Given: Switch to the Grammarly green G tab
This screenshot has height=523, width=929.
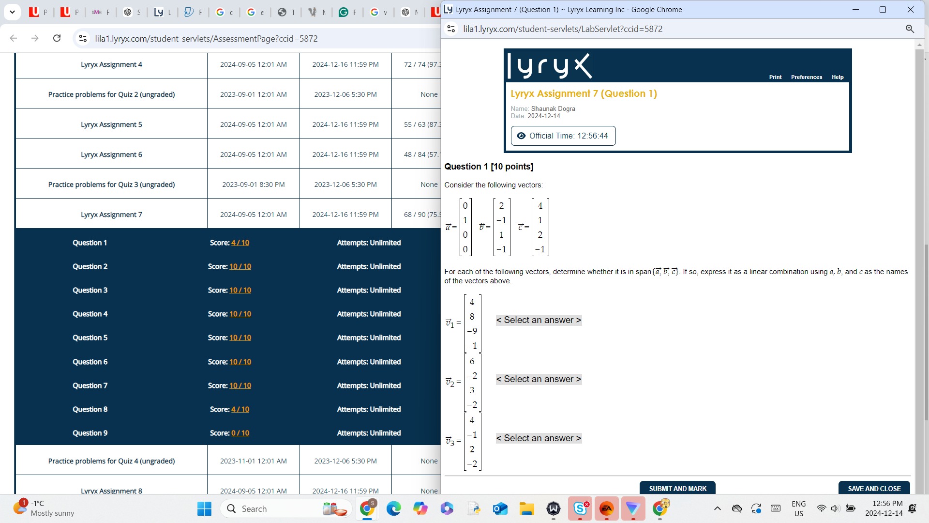Looking at the screenshot, I should [x=347, y=12].
